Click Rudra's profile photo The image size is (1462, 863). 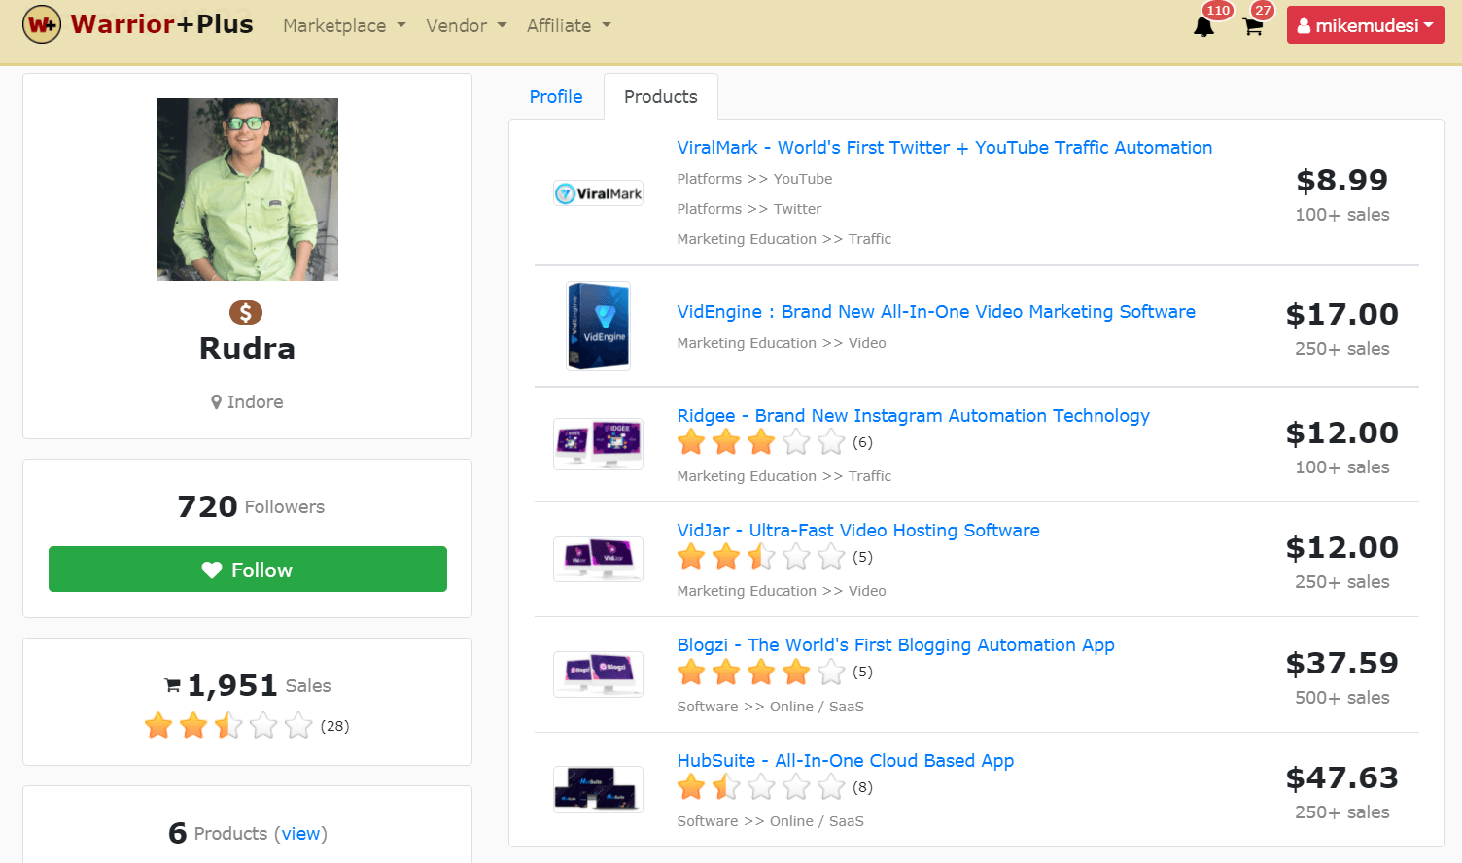247,190
